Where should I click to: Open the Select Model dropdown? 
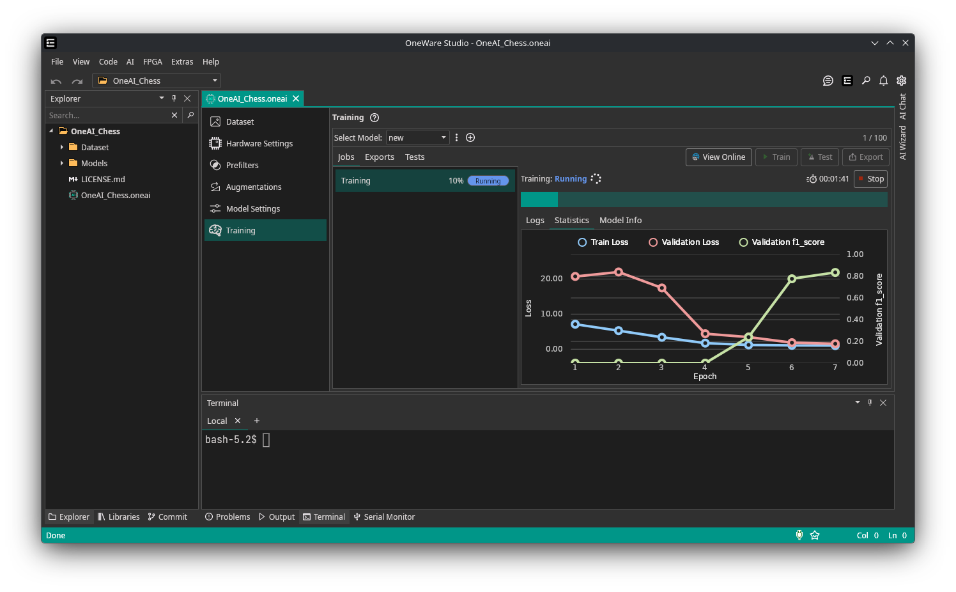tap(417, 137)
